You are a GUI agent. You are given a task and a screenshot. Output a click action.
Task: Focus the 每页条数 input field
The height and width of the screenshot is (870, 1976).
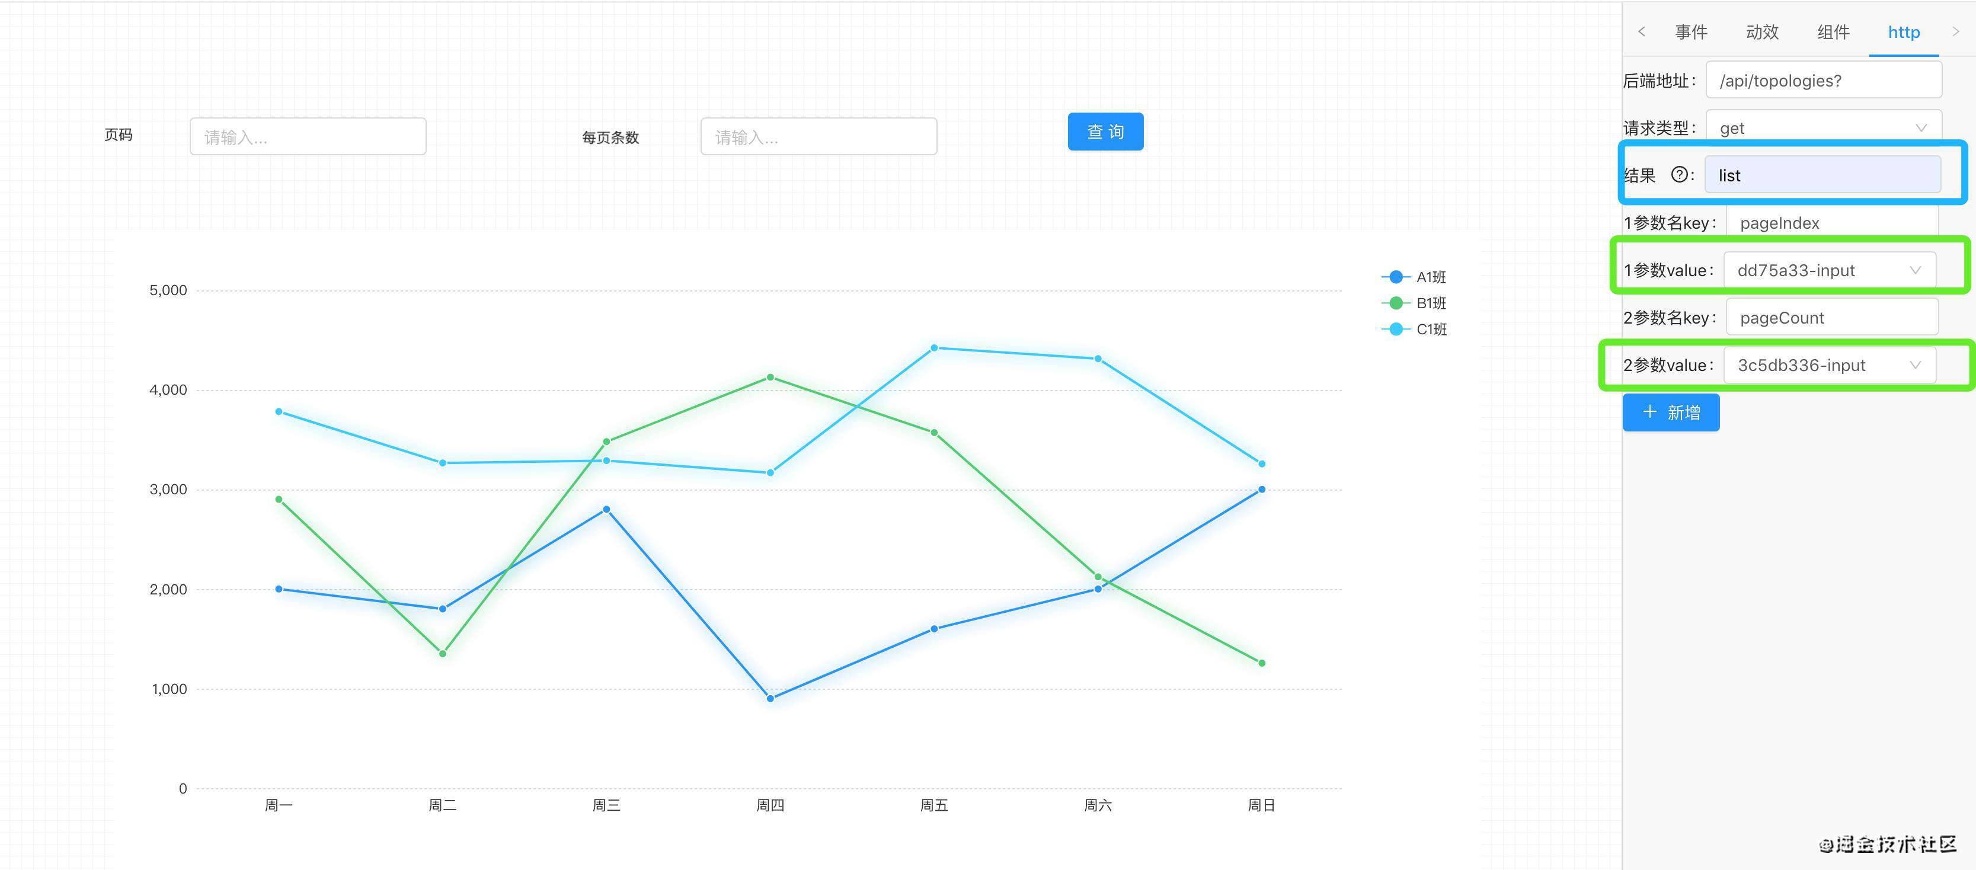coord(818,136)
